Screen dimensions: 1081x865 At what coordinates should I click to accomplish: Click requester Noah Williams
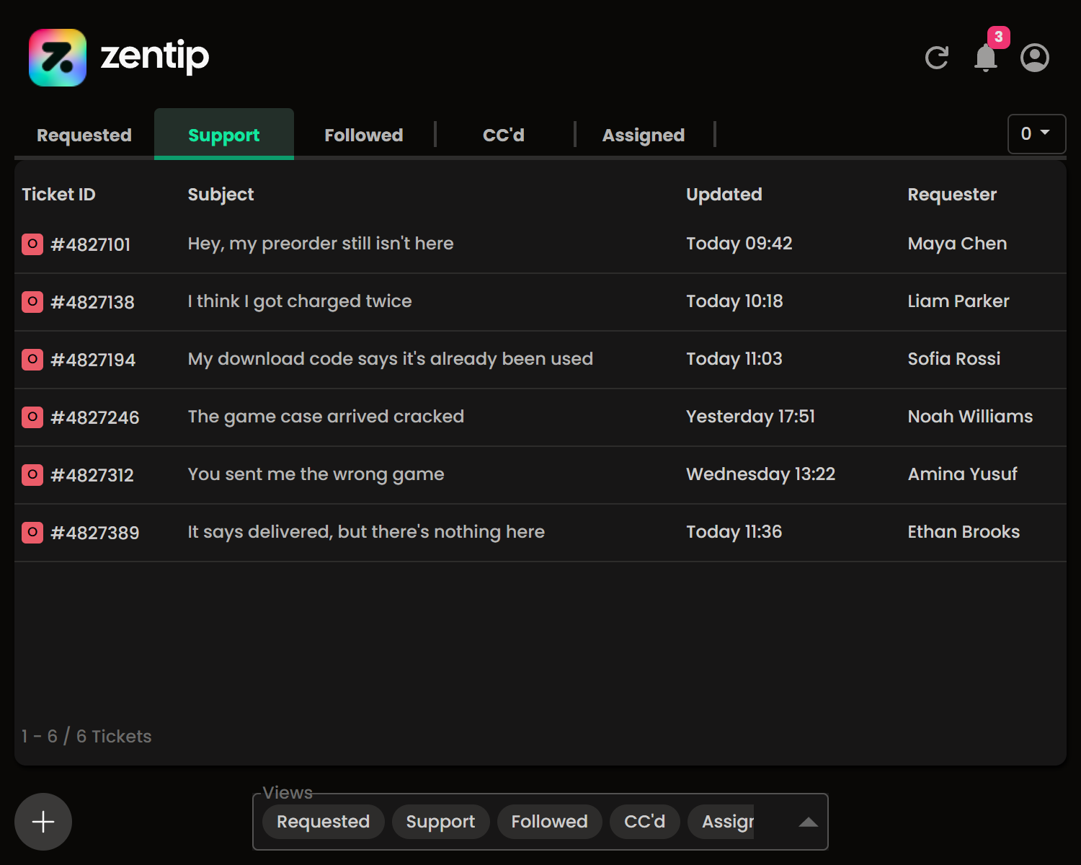tap(970, 417)
